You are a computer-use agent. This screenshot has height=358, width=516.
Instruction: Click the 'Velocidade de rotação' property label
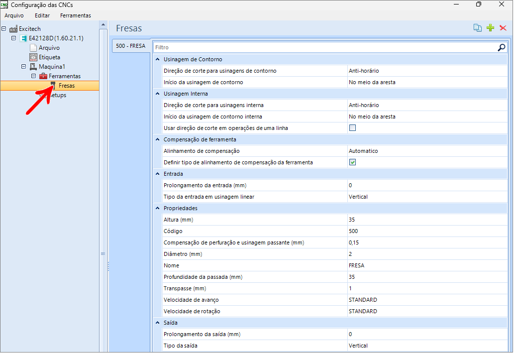(x=192, y=312)
